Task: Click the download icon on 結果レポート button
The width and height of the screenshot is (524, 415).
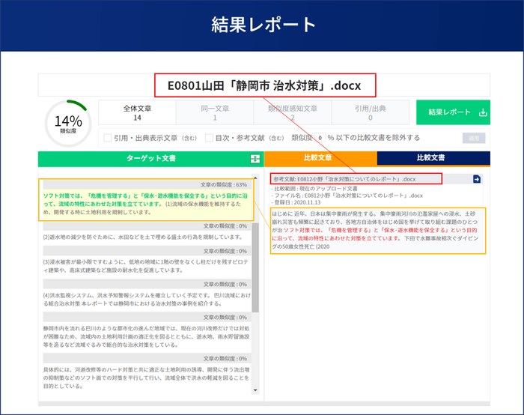Action: click(x=483, y=112)
